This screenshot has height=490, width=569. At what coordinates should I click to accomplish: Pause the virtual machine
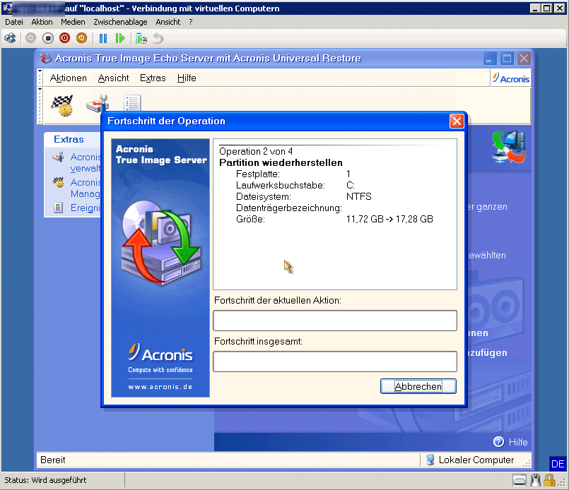pyautogui.click(x=103, y=38)
